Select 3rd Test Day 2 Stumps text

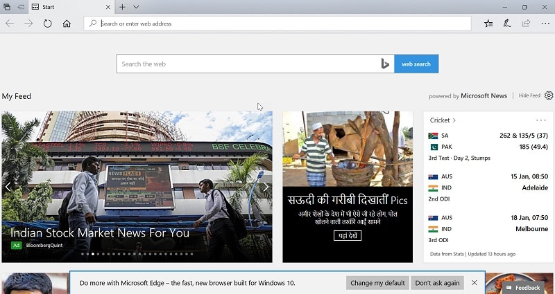(x=459, y=158)
